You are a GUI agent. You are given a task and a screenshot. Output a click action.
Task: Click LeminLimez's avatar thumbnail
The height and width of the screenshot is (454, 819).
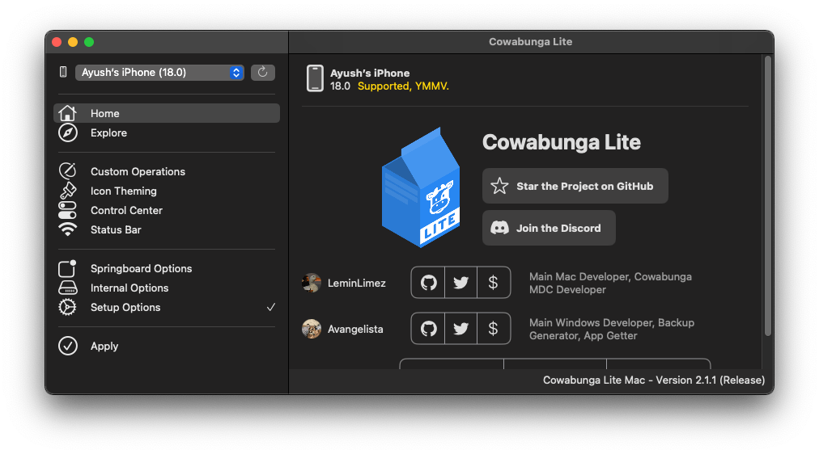[312, 283]
